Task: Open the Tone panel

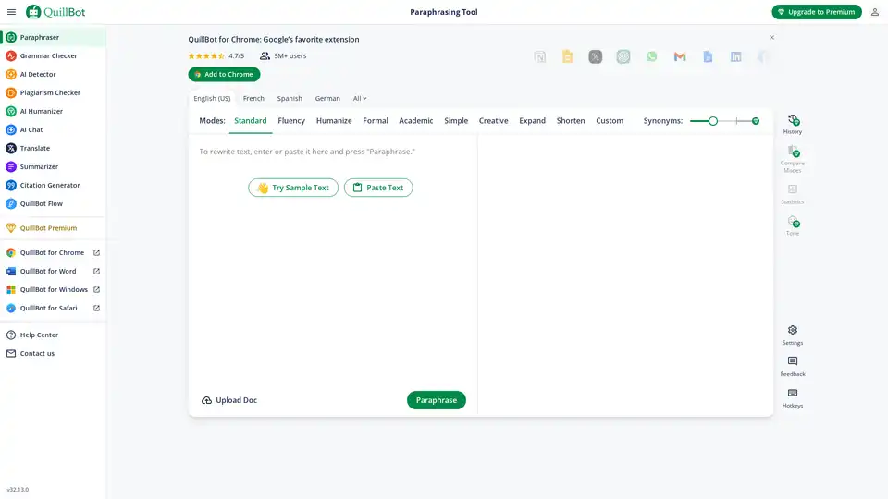Action: point(792,223)
